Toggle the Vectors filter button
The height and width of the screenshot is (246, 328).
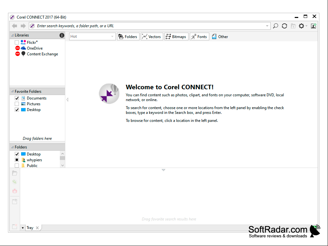pyautogui.click(x=152, y=36)
